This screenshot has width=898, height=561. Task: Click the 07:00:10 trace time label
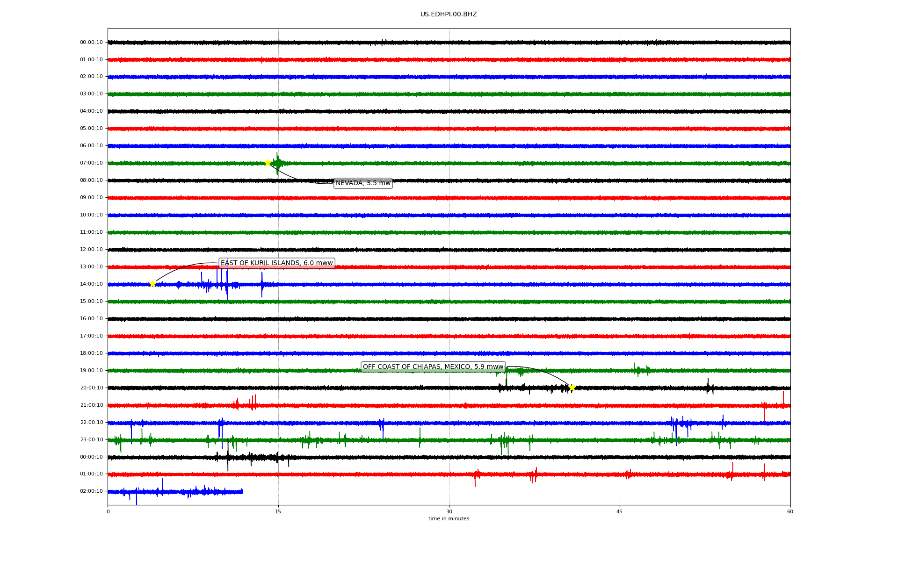tap(91, 163)
